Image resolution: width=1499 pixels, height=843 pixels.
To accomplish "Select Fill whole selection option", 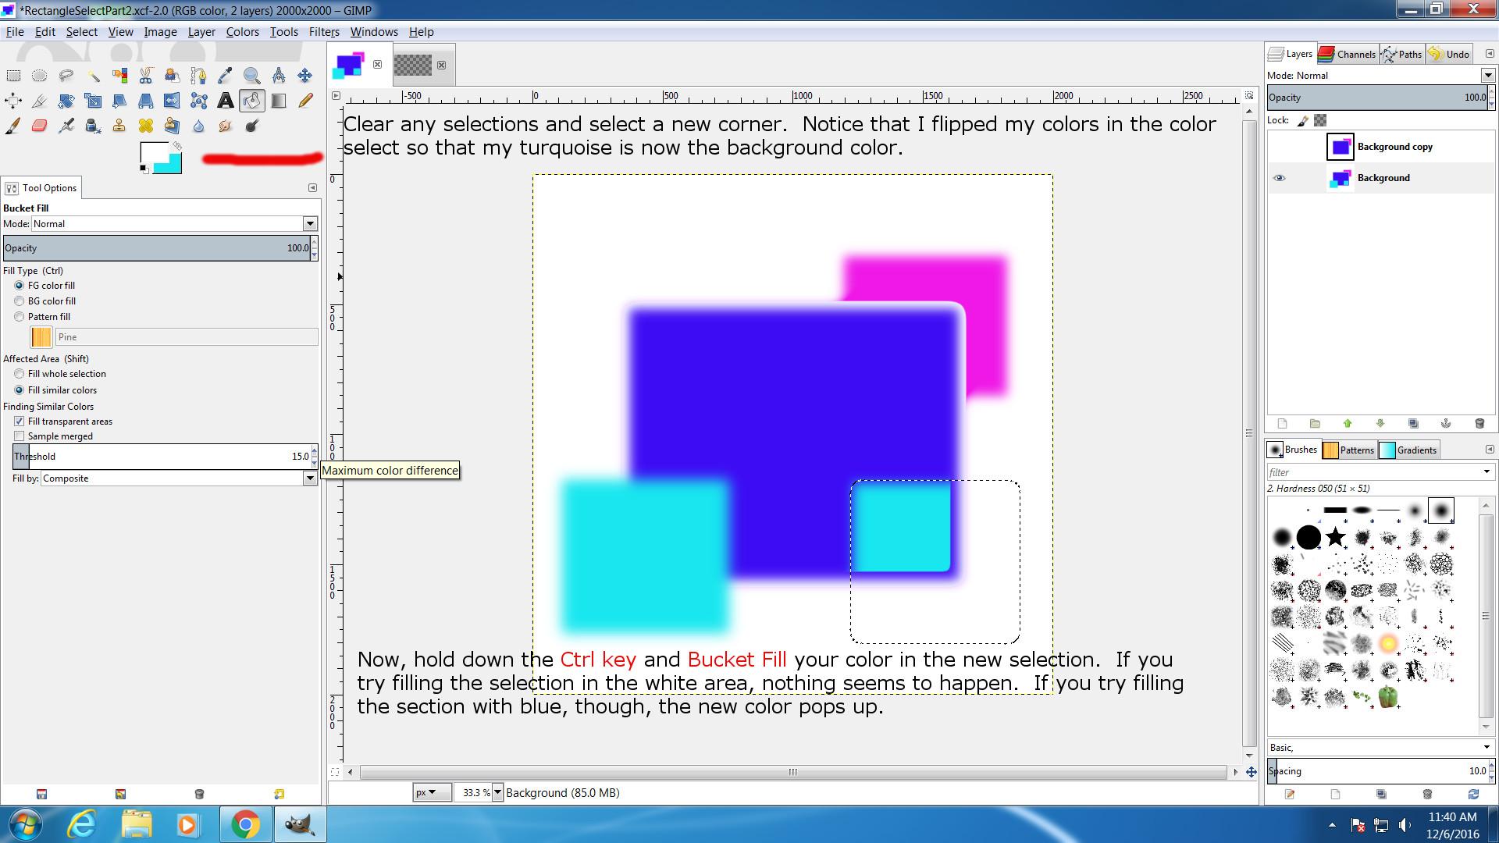I will [20, 374].
